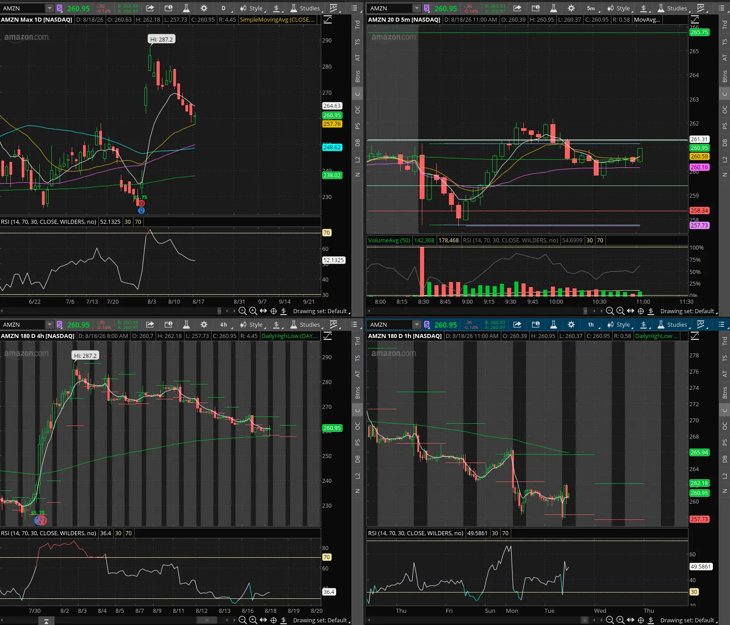This screenshot has height=625, width=730.
Task: Click the Studies button on the daily chart
Action: click(305, 8)
